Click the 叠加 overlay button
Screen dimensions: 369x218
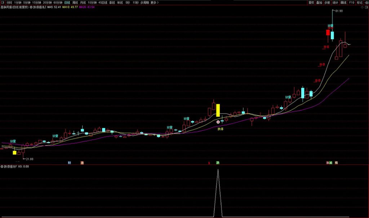[x=319, y=2]
